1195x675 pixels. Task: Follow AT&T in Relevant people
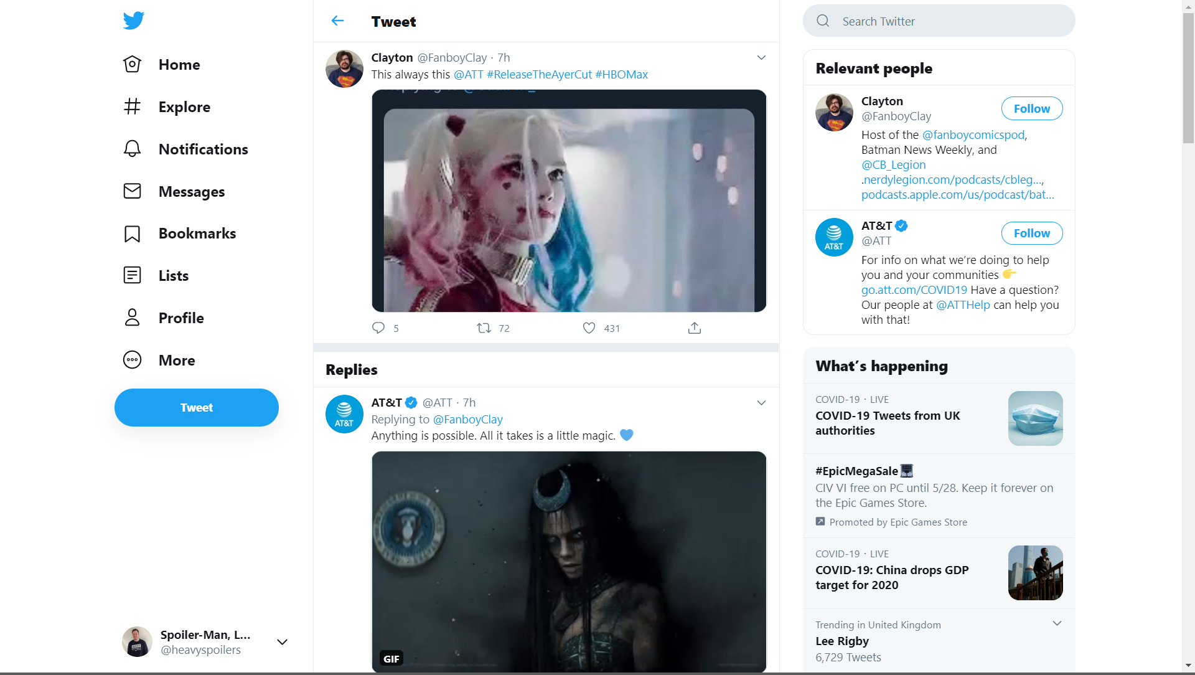point(1031,234)
